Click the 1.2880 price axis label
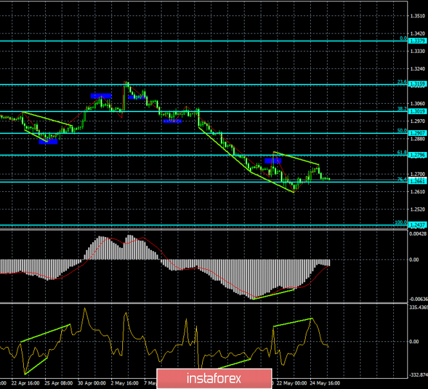428x389 pixels. (418, 138)
